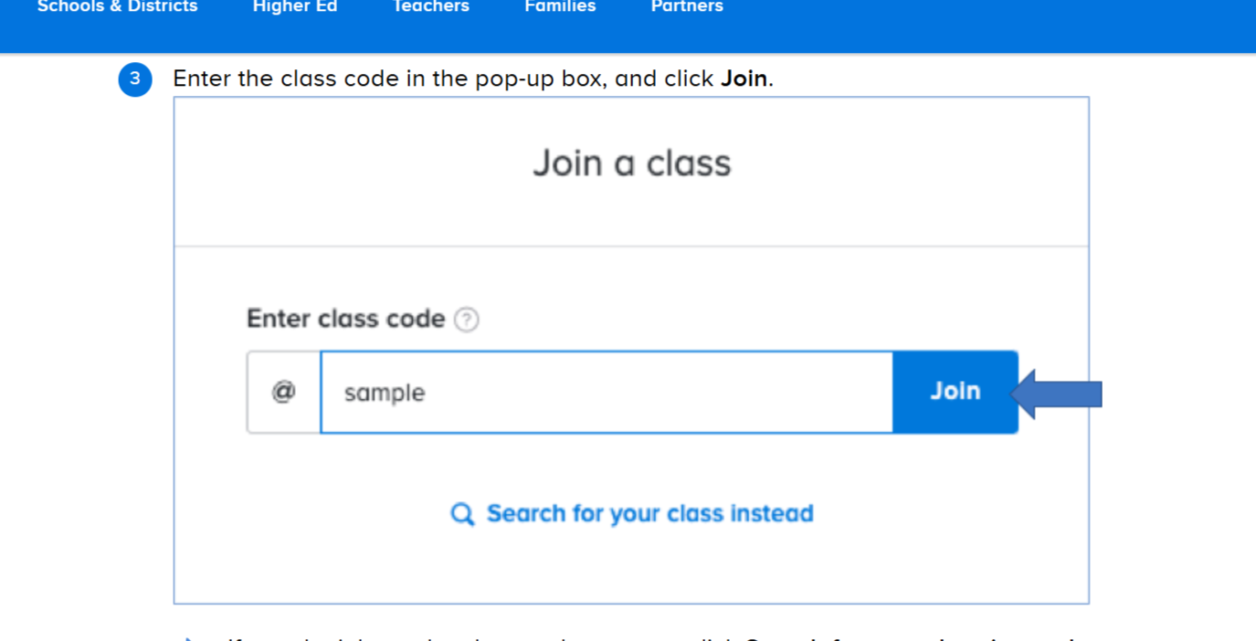Open the Schools & Districts menu

pos(117,6)
